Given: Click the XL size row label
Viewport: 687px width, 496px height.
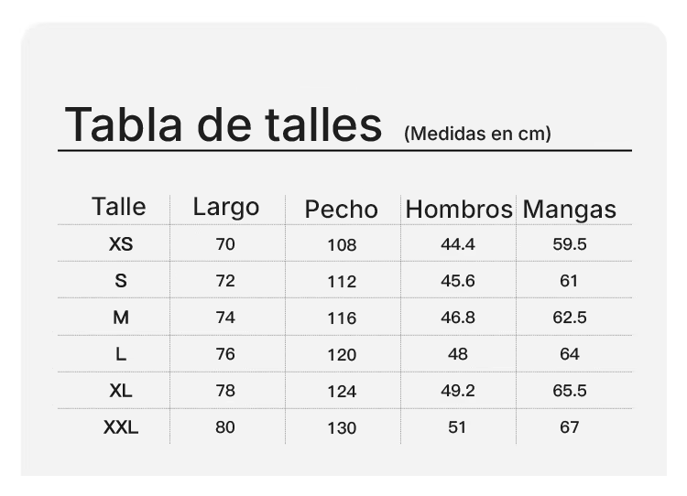Looking at the screenshot, I should [x=121, y=391].
